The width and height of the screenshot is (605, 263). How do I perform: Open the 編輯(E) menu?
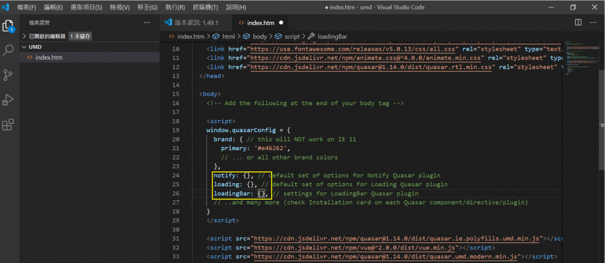pos(53,7)
